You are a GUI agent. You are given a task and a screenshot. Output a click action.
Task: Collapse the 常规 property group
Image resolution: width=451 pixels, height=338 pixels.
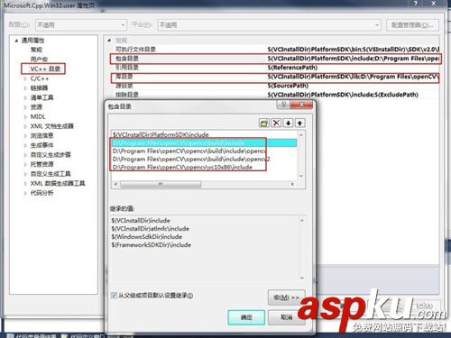pyautogui.click(x=109, y=40)
